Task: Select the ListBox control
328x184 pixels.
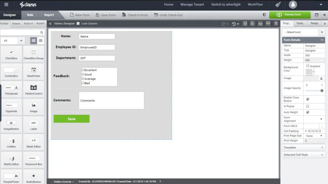Action: (11, 143)
